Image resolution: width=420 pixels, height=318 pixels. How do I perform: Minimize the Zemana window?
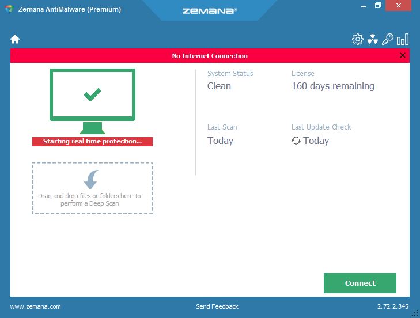click(x=364, y=6)
